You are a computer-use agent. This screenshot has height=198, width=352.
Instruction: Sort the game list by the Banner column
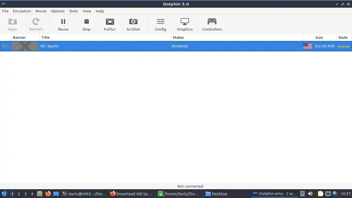[x=25, y=37]
